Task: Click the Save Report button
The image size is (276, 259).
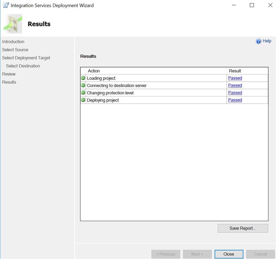Action: [x=243, y=228]
